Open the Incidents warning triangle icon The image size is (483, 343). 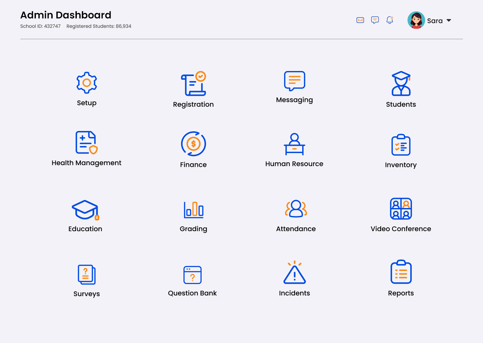[294, 273]
